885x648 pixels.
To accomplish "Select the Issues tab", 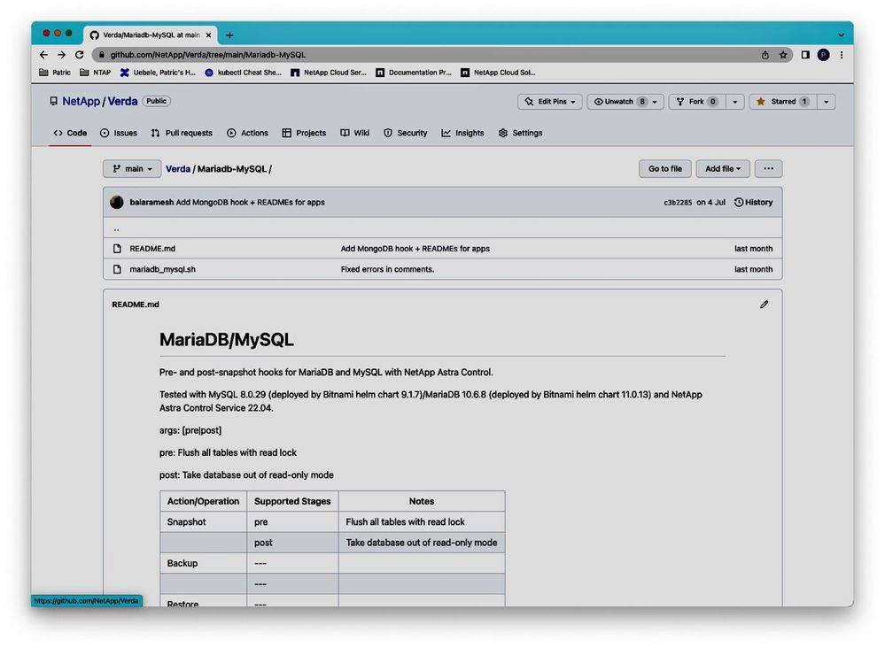I will [119, 133].
